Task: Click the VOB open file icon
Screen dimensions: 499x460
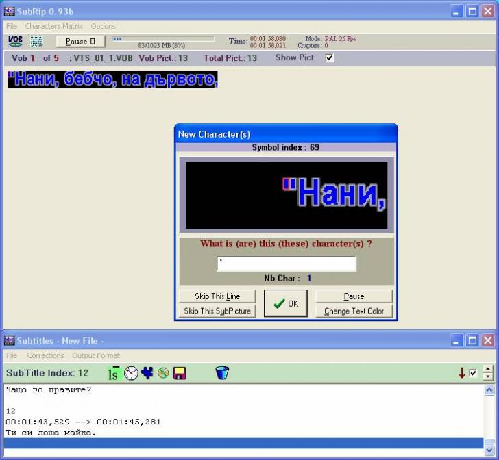Action: pyautogui.click(x=15, y=42)
